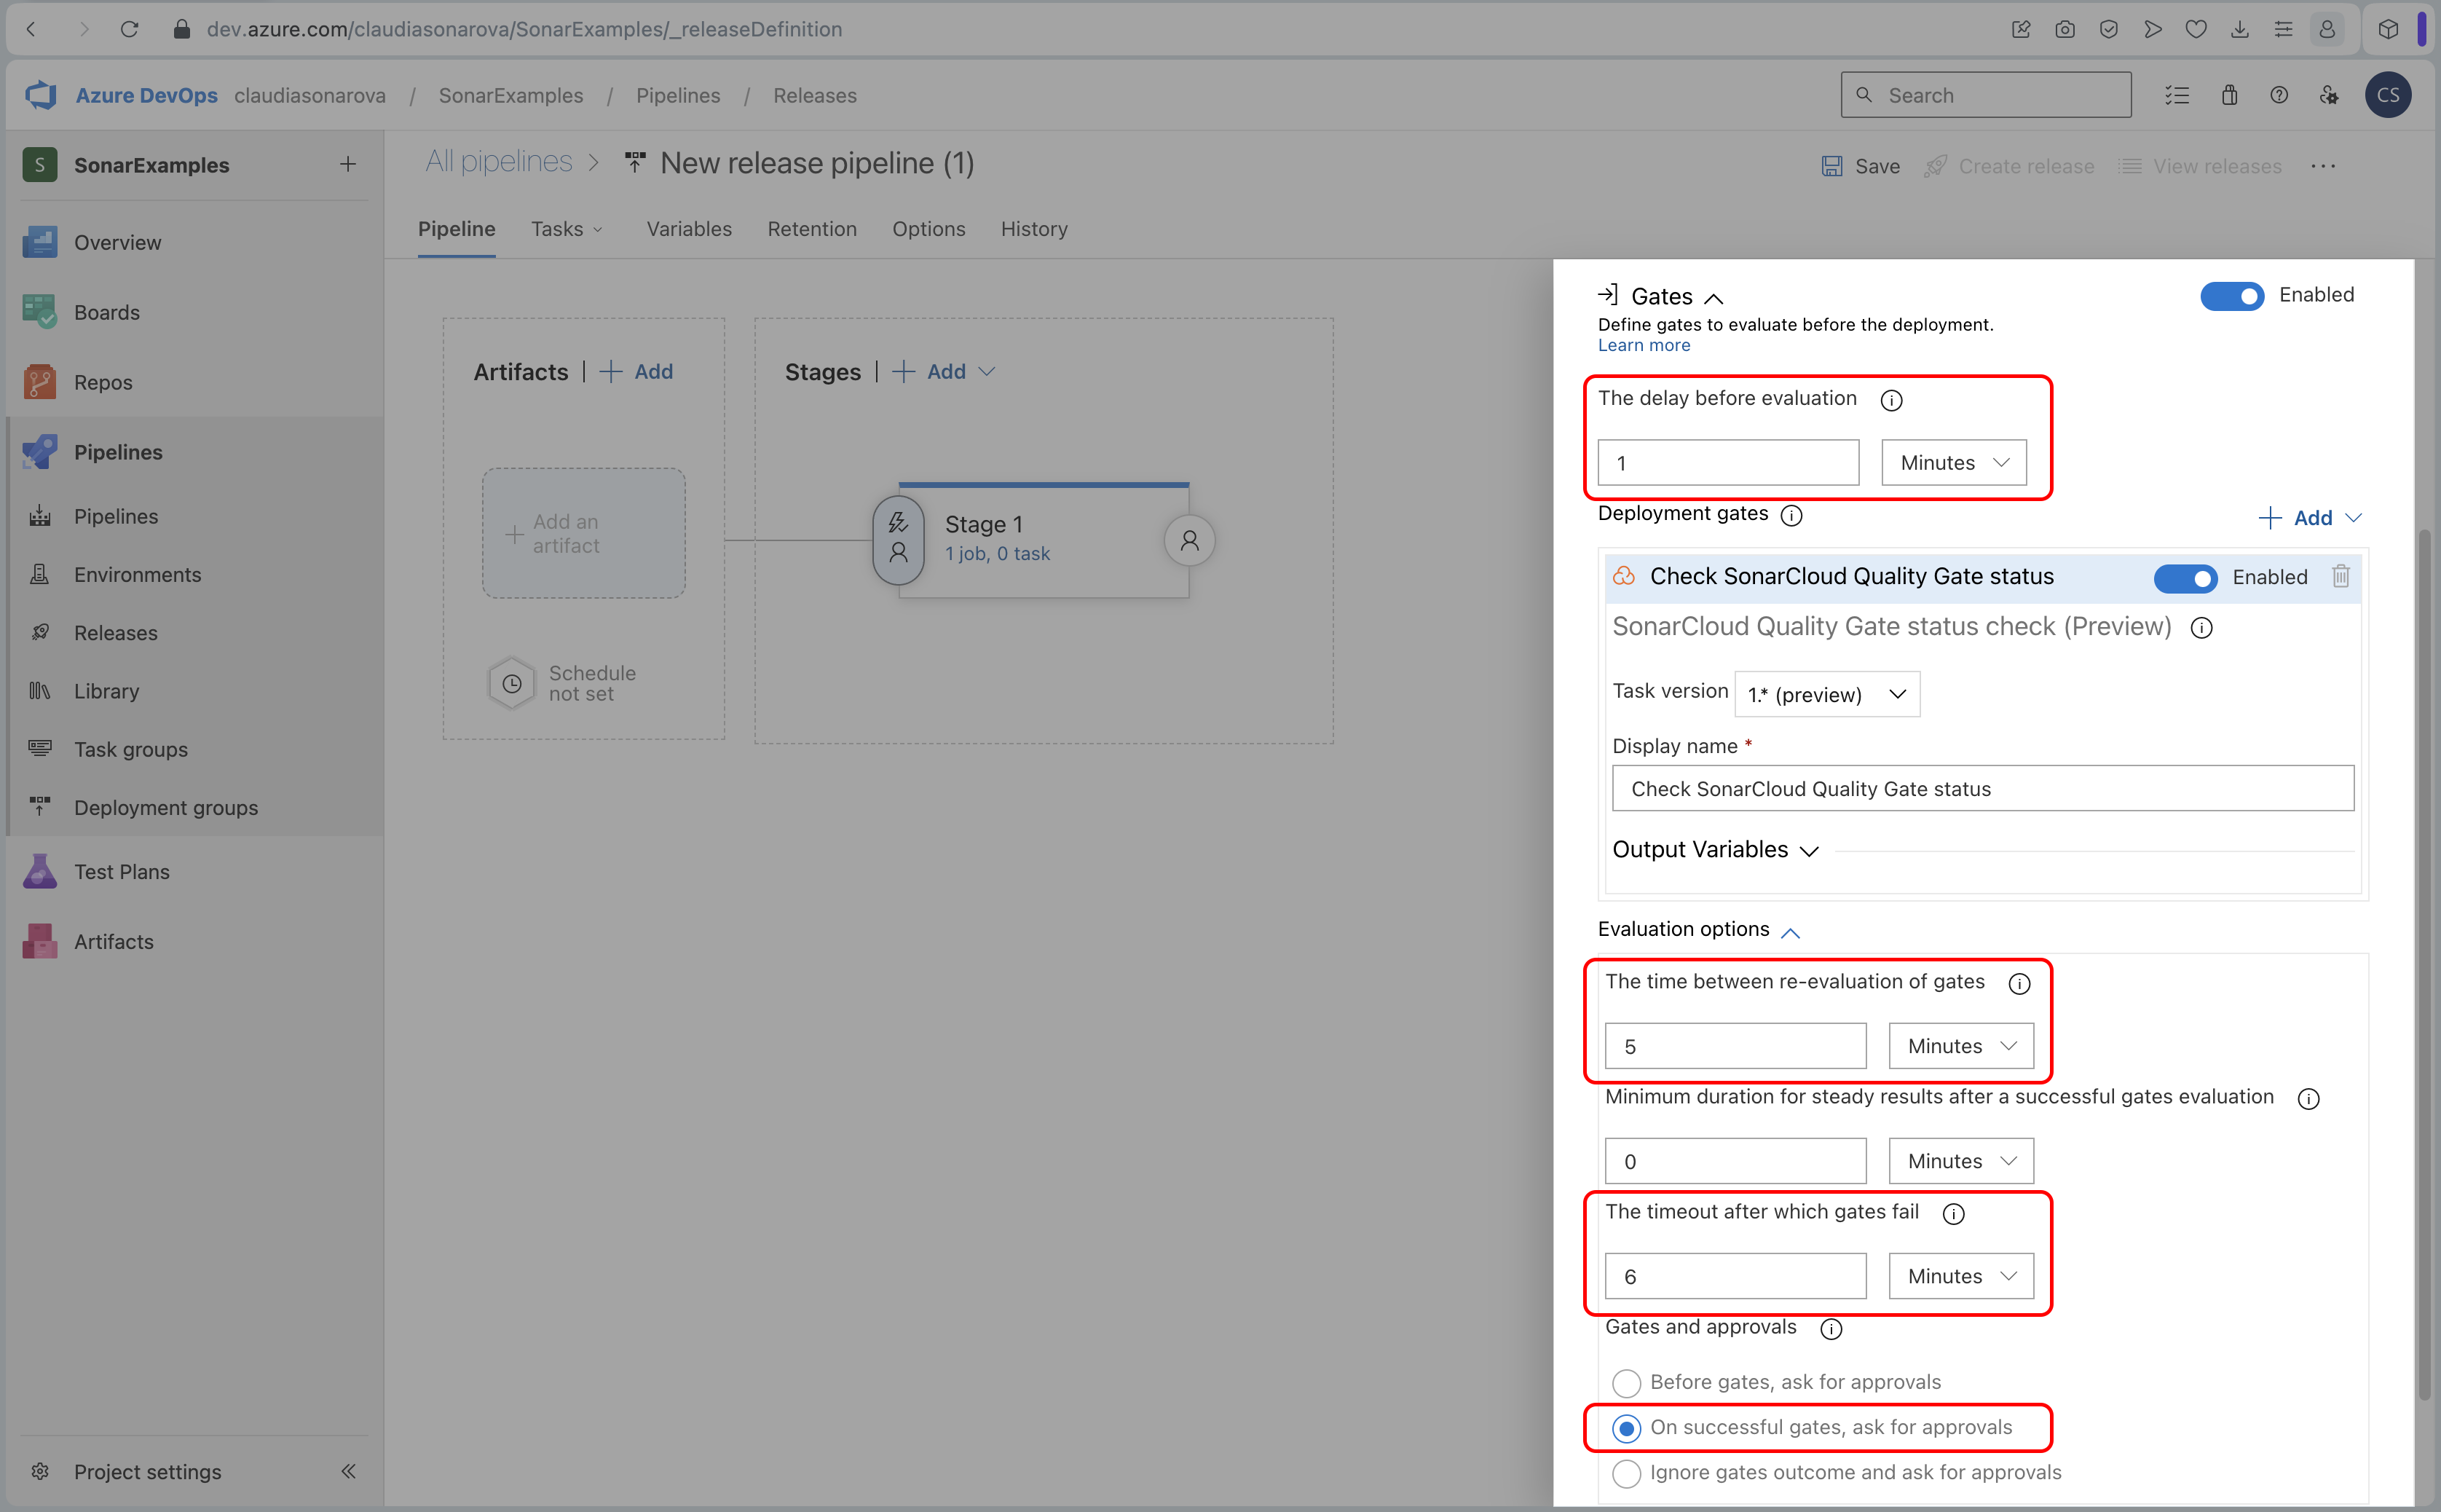Open Marketplace shopping bag icon
Screen dimensions: 2441x1512
pyautogui.click(x=2230, y=95)
